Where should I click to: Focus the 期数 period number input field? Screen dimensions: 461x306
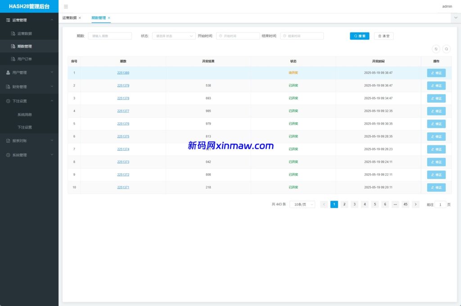click(110, 36)
